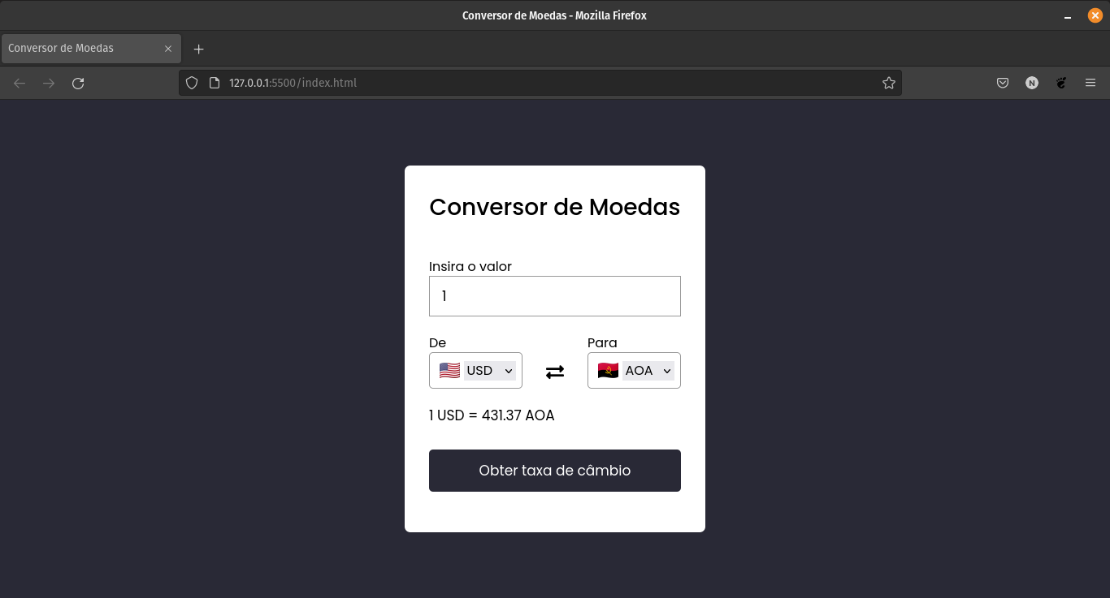Bookmark the page with the star icon
The height and width of the screenshot is (598, 1110).
pos(888,82)
